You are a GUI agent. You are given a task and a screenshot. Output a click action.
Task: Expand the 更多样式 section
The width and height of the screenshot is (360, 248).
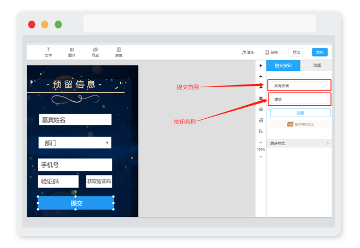tap(299, 143)
